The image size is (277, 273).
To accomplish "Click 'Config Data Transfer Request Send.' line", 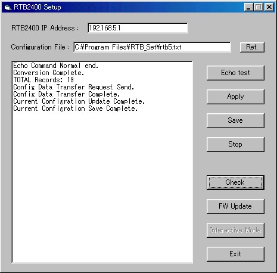I will tap(73, 87).
